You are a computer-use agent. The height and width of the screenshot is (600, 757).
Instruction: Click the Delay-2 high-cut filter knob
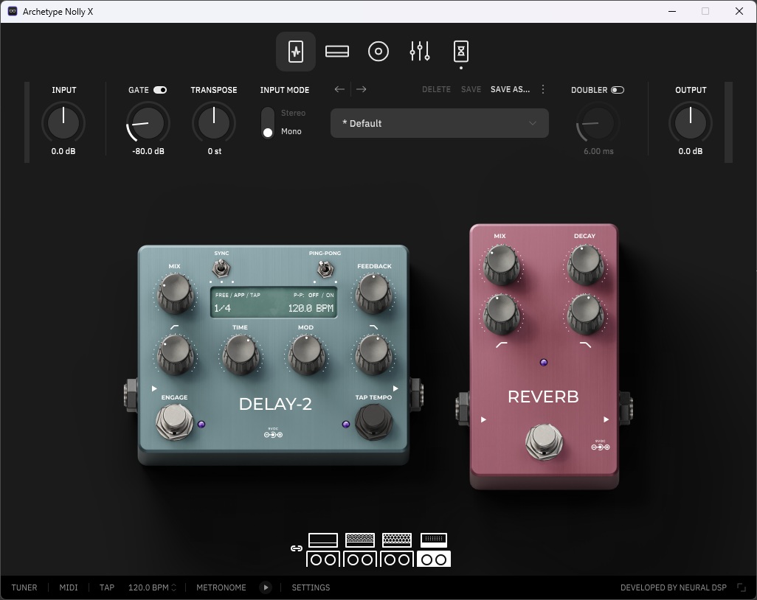[x=373, y=355]
